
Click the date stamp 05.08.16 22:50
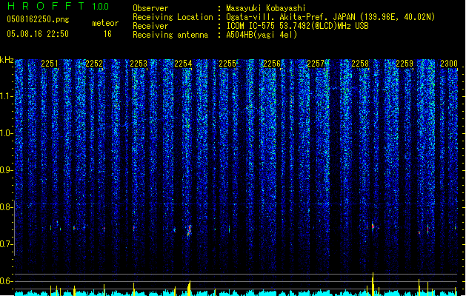click(x=38, y=34)
